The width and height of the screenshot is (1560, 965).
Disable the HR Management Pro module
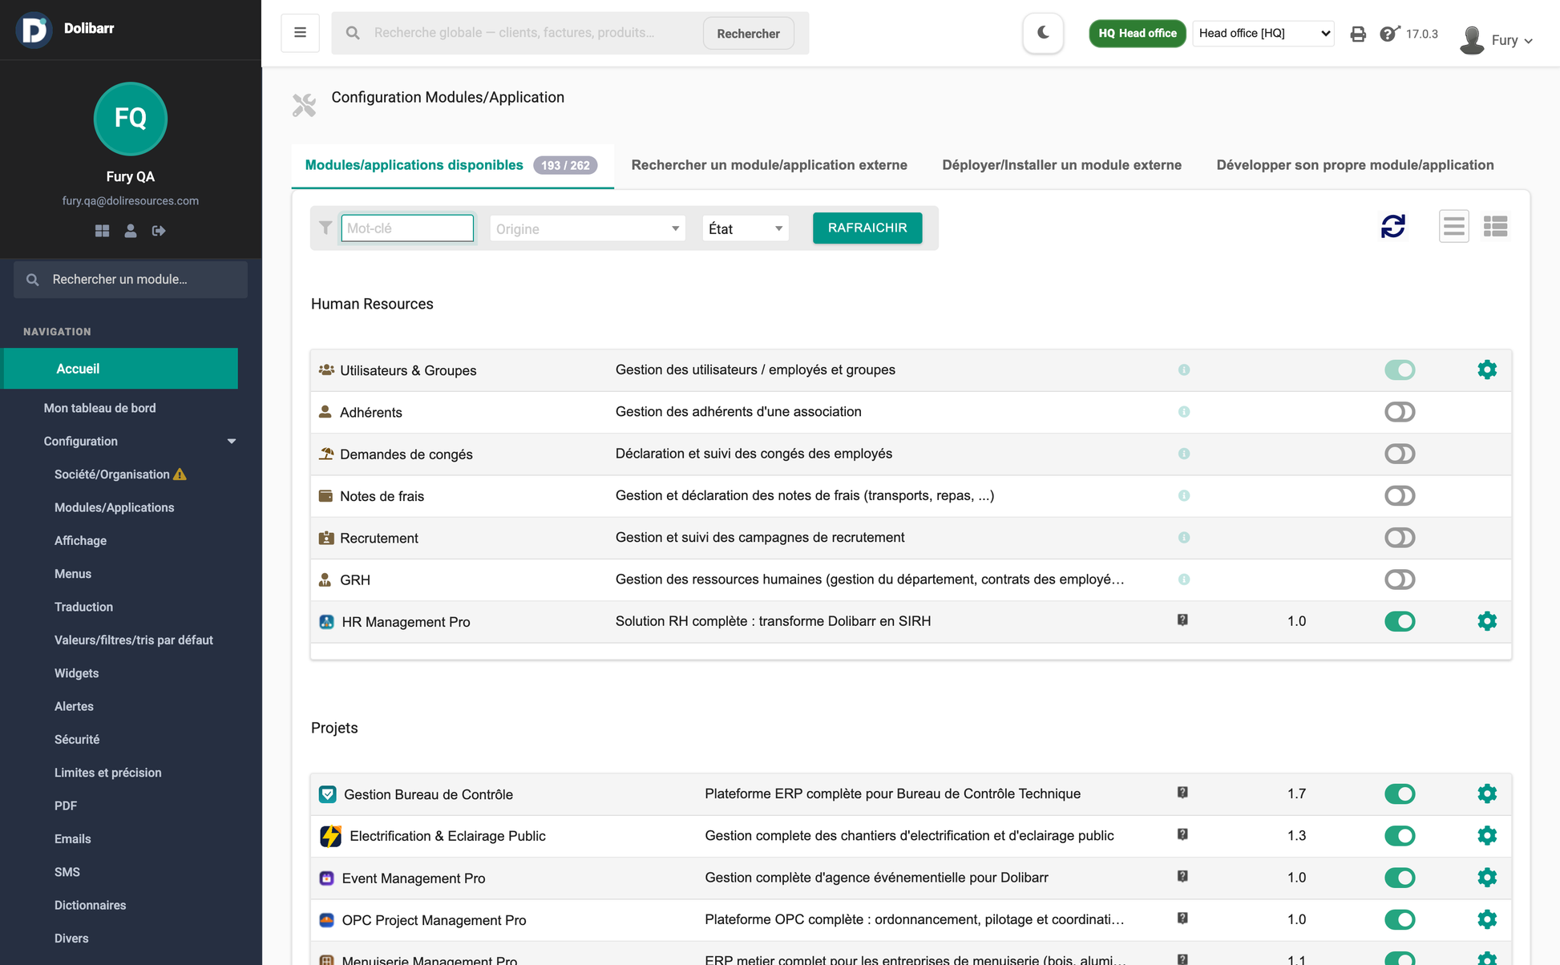click(1400, 621)
